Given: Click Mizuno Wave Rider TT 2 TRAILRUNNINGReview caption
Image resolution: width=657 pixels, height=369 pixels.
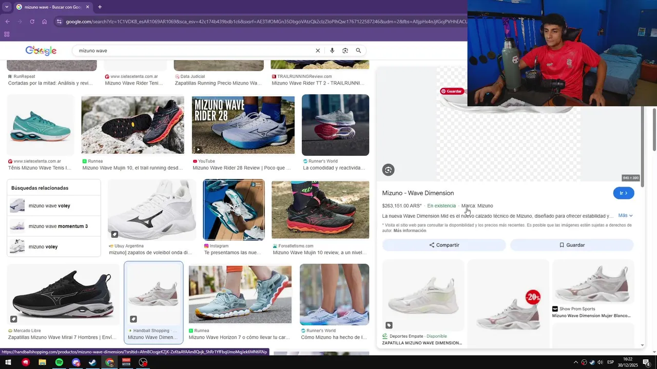Looking at the screenshot, I should pos(318,83).
